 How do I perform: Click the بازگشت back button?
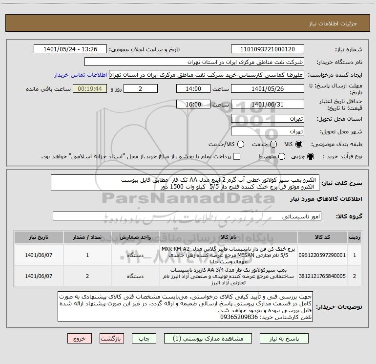pos(112,338)
